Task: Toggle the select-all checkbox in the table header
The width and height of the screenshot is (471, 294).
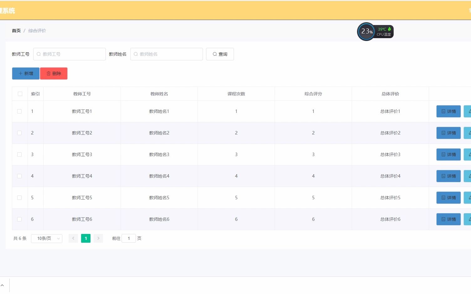Action: (x=20, y=94)
